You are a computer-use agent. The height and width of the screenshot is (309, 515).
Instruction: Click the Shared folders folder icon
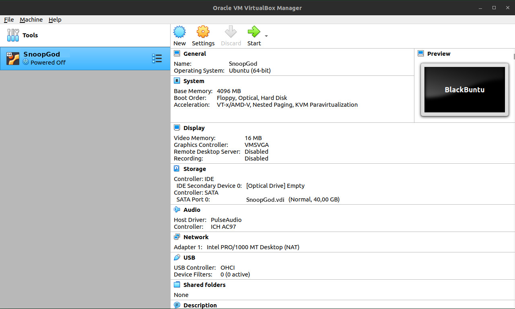tap(177, 285)
